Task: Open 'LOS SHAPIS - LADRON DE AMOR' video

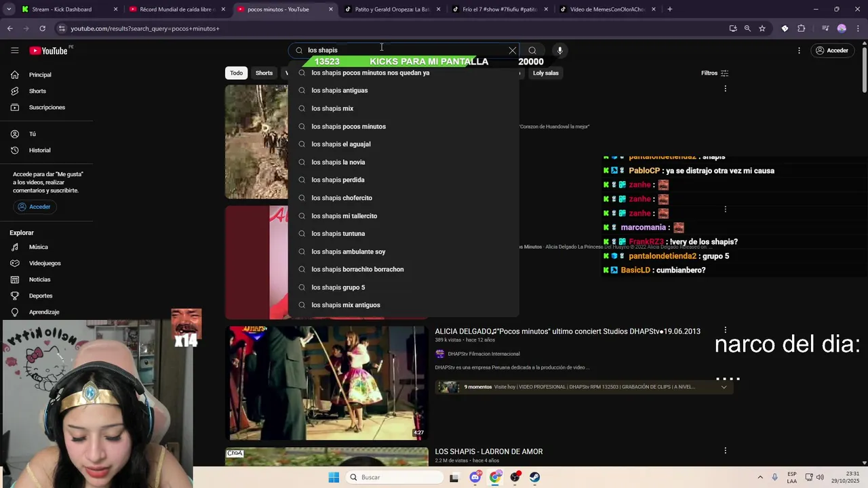Action: coord(489,451)
